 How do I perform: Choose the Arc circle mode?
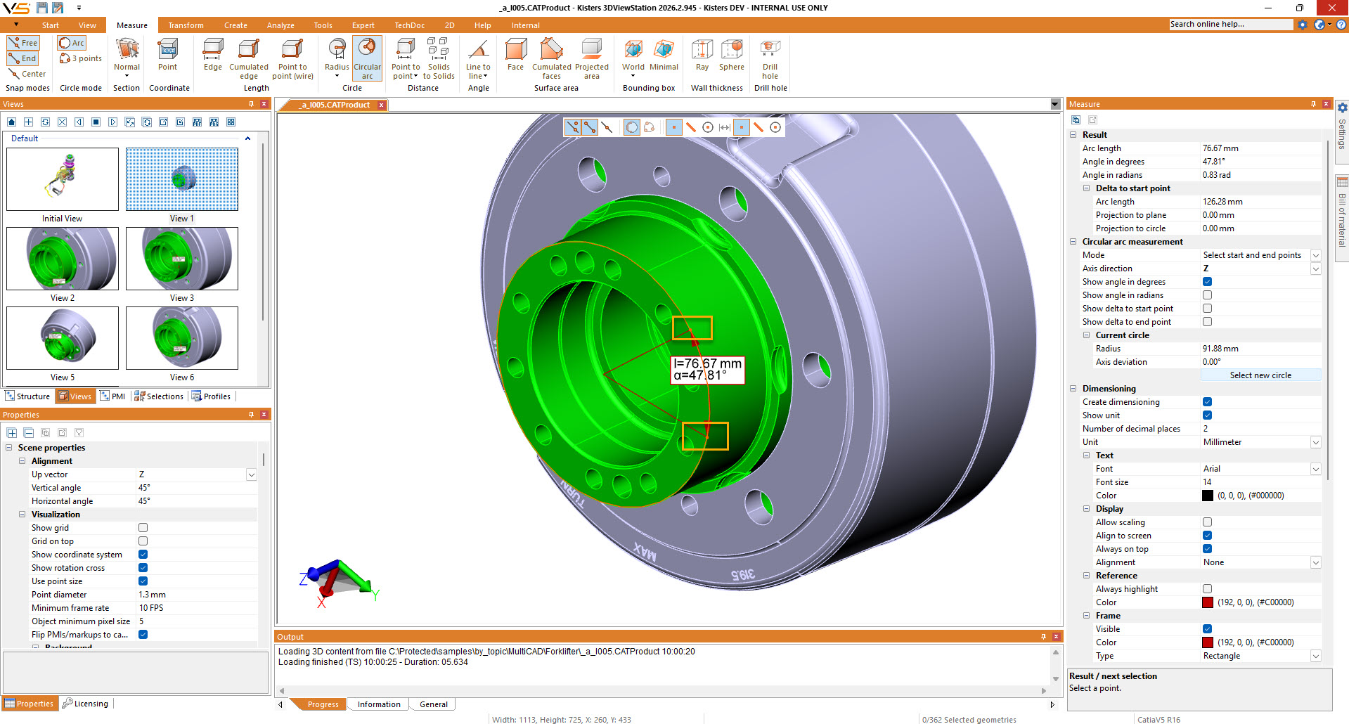tap(72, 43)
